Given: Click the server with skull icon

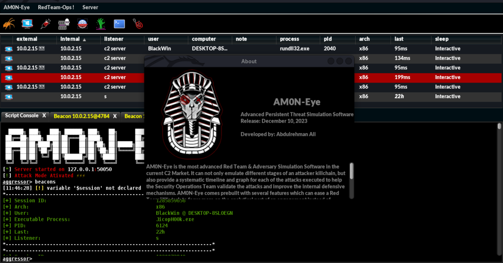Looking at the screenshot, I should (x=64, y=24).
